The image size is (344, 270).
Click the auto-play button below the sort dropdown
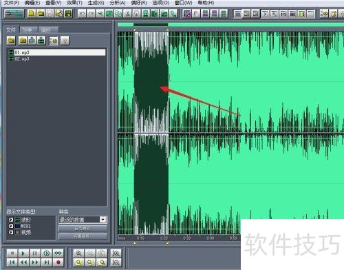click(x=83, y=229)
